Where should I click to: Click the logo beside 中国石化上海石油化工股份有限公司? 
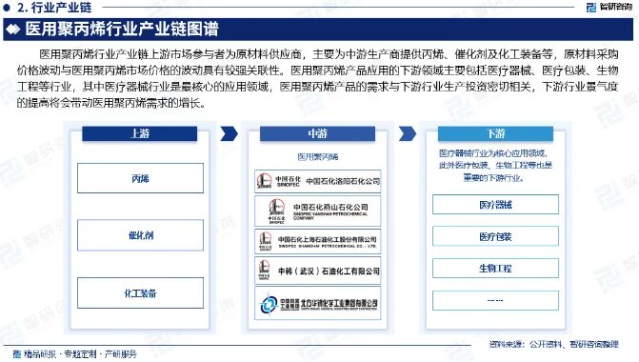[266, 241]
